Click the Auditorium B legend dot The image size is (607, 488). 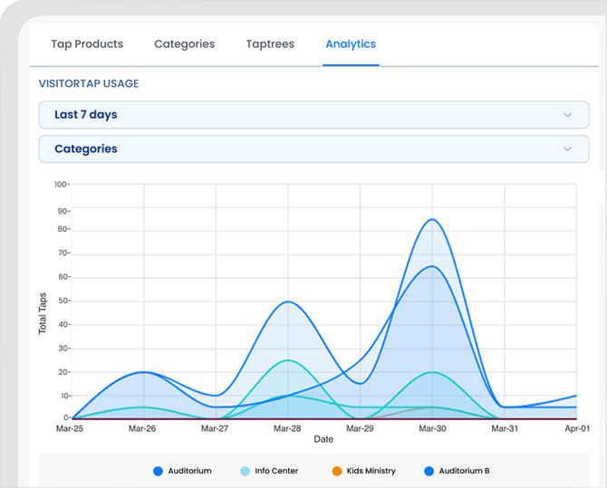point(429,471)
